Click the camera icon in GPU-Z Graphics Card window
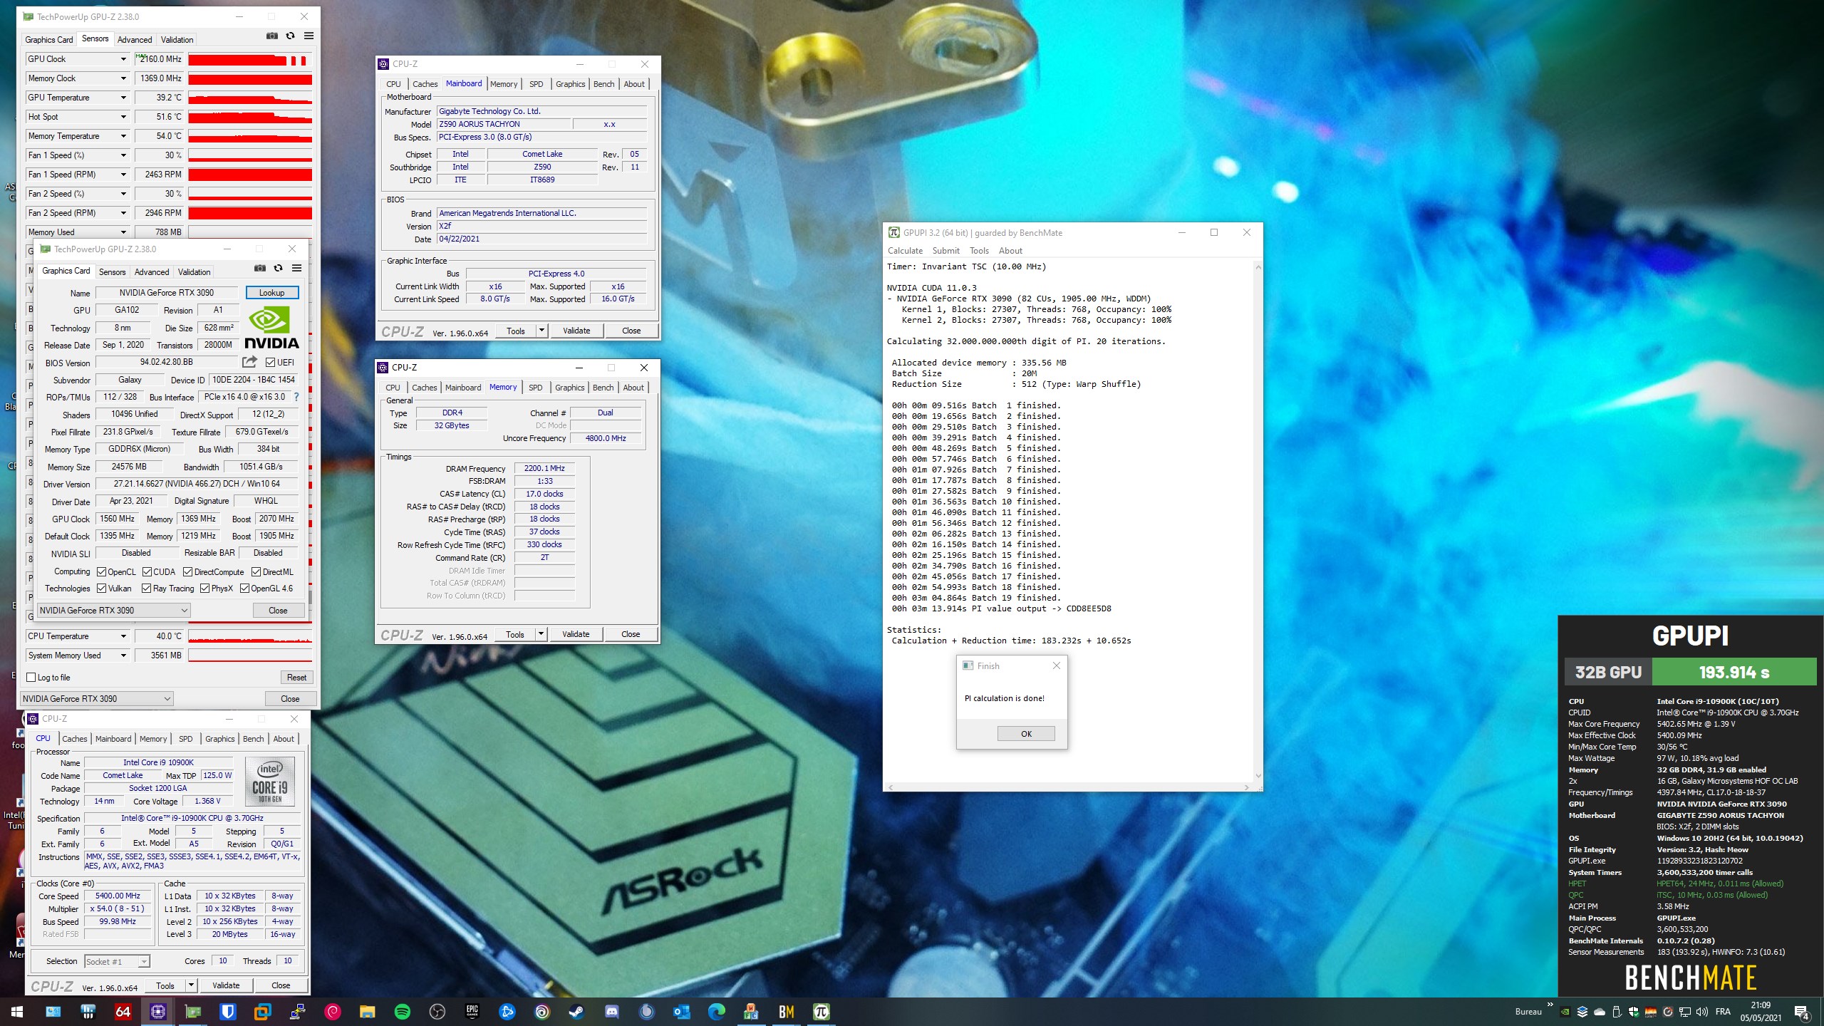The image size is (1824, 1026). 260,269
